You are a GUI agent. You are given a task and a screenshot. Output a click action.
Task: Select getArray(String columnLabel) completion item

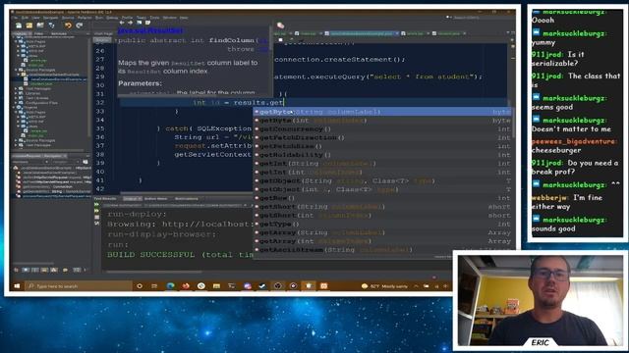(x=382, y=233)
